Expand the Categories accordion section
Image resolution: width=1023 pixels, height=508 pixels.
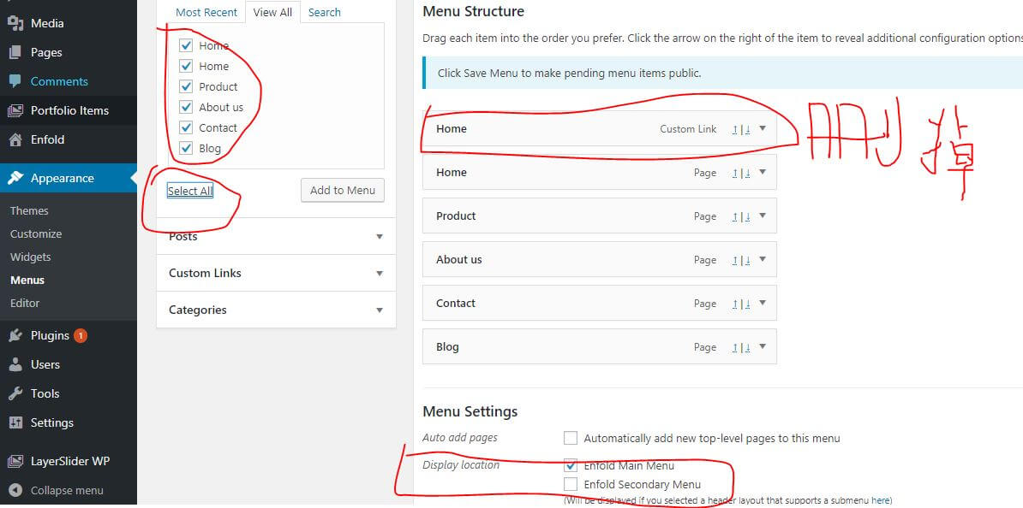pos(380,310)
